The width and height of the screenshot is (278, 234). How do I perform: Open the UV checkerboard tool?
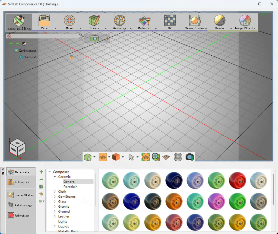click(x=170, y=20)
